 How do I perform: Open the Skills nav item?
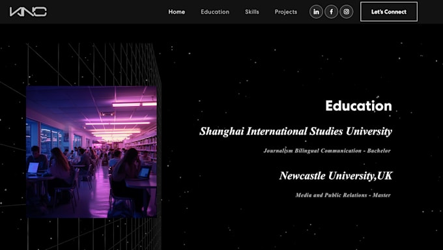coord(251,12)
